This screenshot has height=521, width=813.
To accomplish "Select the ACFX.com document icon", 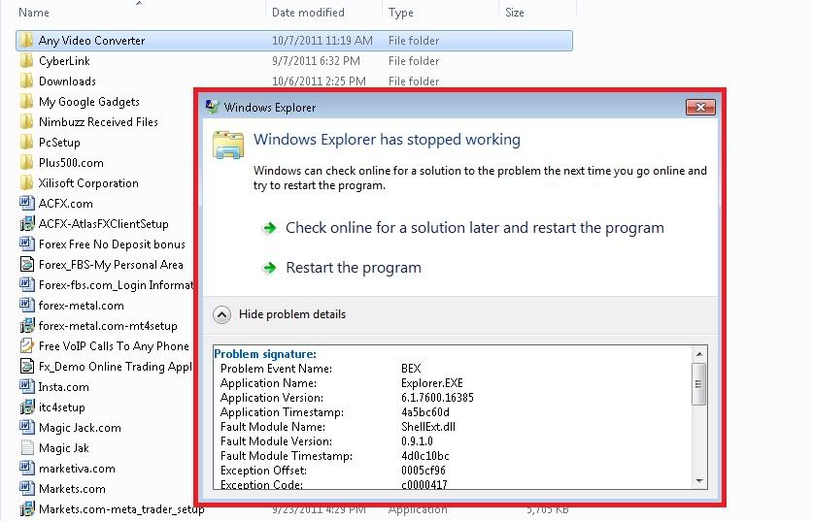I will pyautogui.click(x=27, y=204).
